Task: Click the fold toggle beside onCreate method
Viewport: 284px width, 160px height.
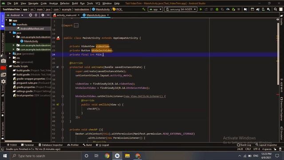Action: pos(63,67)
